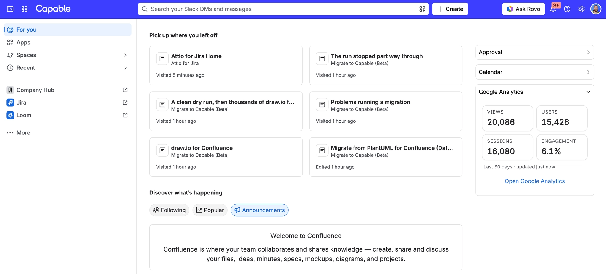Click the Ask Rovo button
This screenshot has width=606, height=274.
click(523, 9)
